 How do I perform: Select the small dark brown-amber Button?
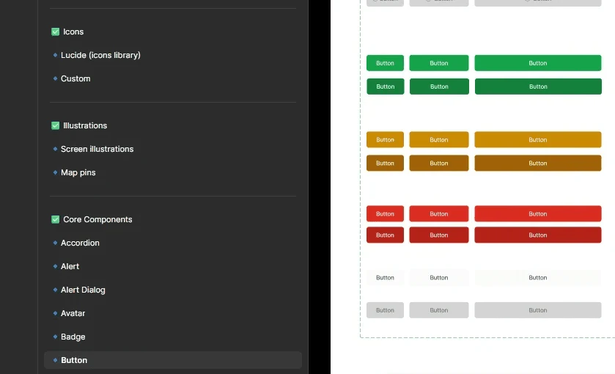[385, 164]
